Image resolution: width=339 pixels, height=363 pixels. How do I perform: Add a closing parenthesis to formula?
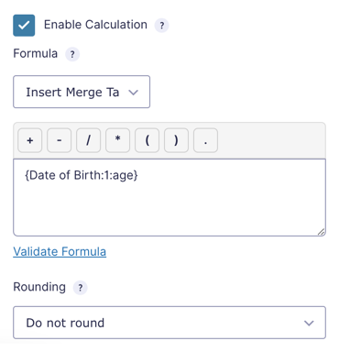point(176,140)
